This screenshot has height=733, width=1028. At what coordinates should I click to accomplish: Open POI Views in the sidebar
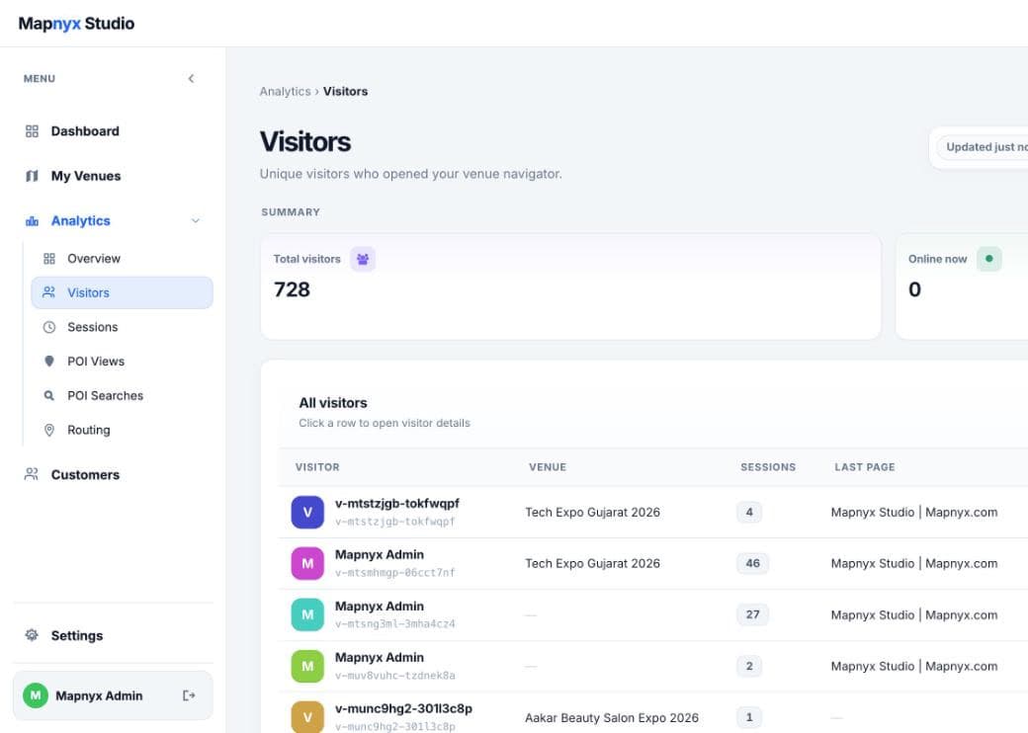[x=96, y=361]
